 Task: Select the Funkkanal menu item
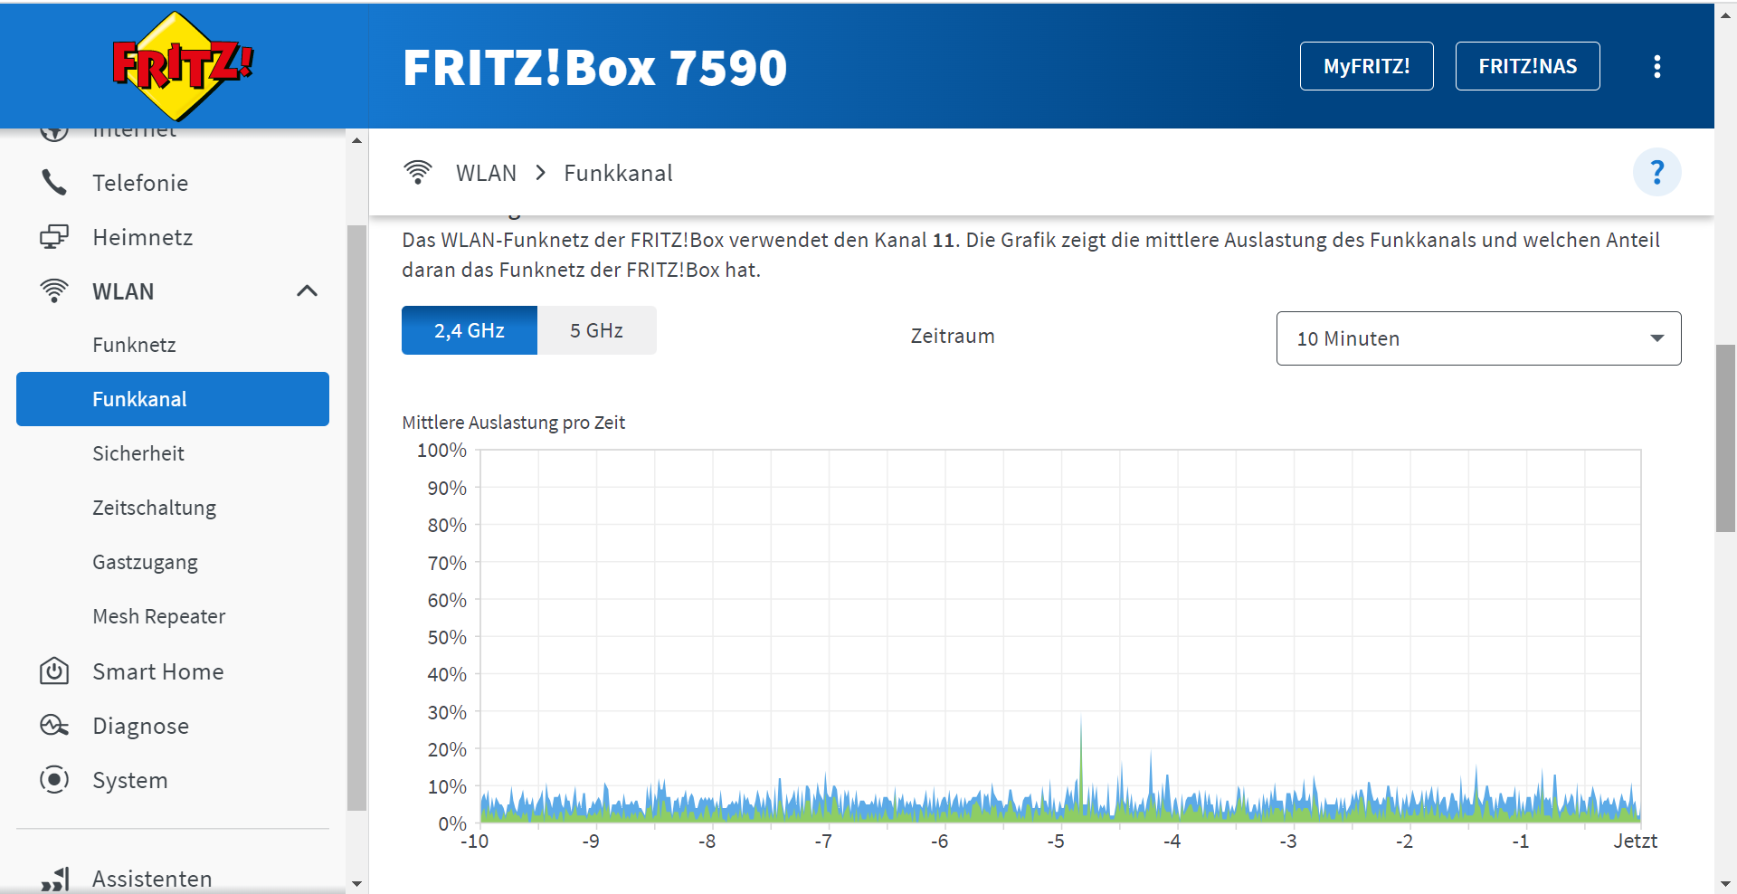(173, 399)
